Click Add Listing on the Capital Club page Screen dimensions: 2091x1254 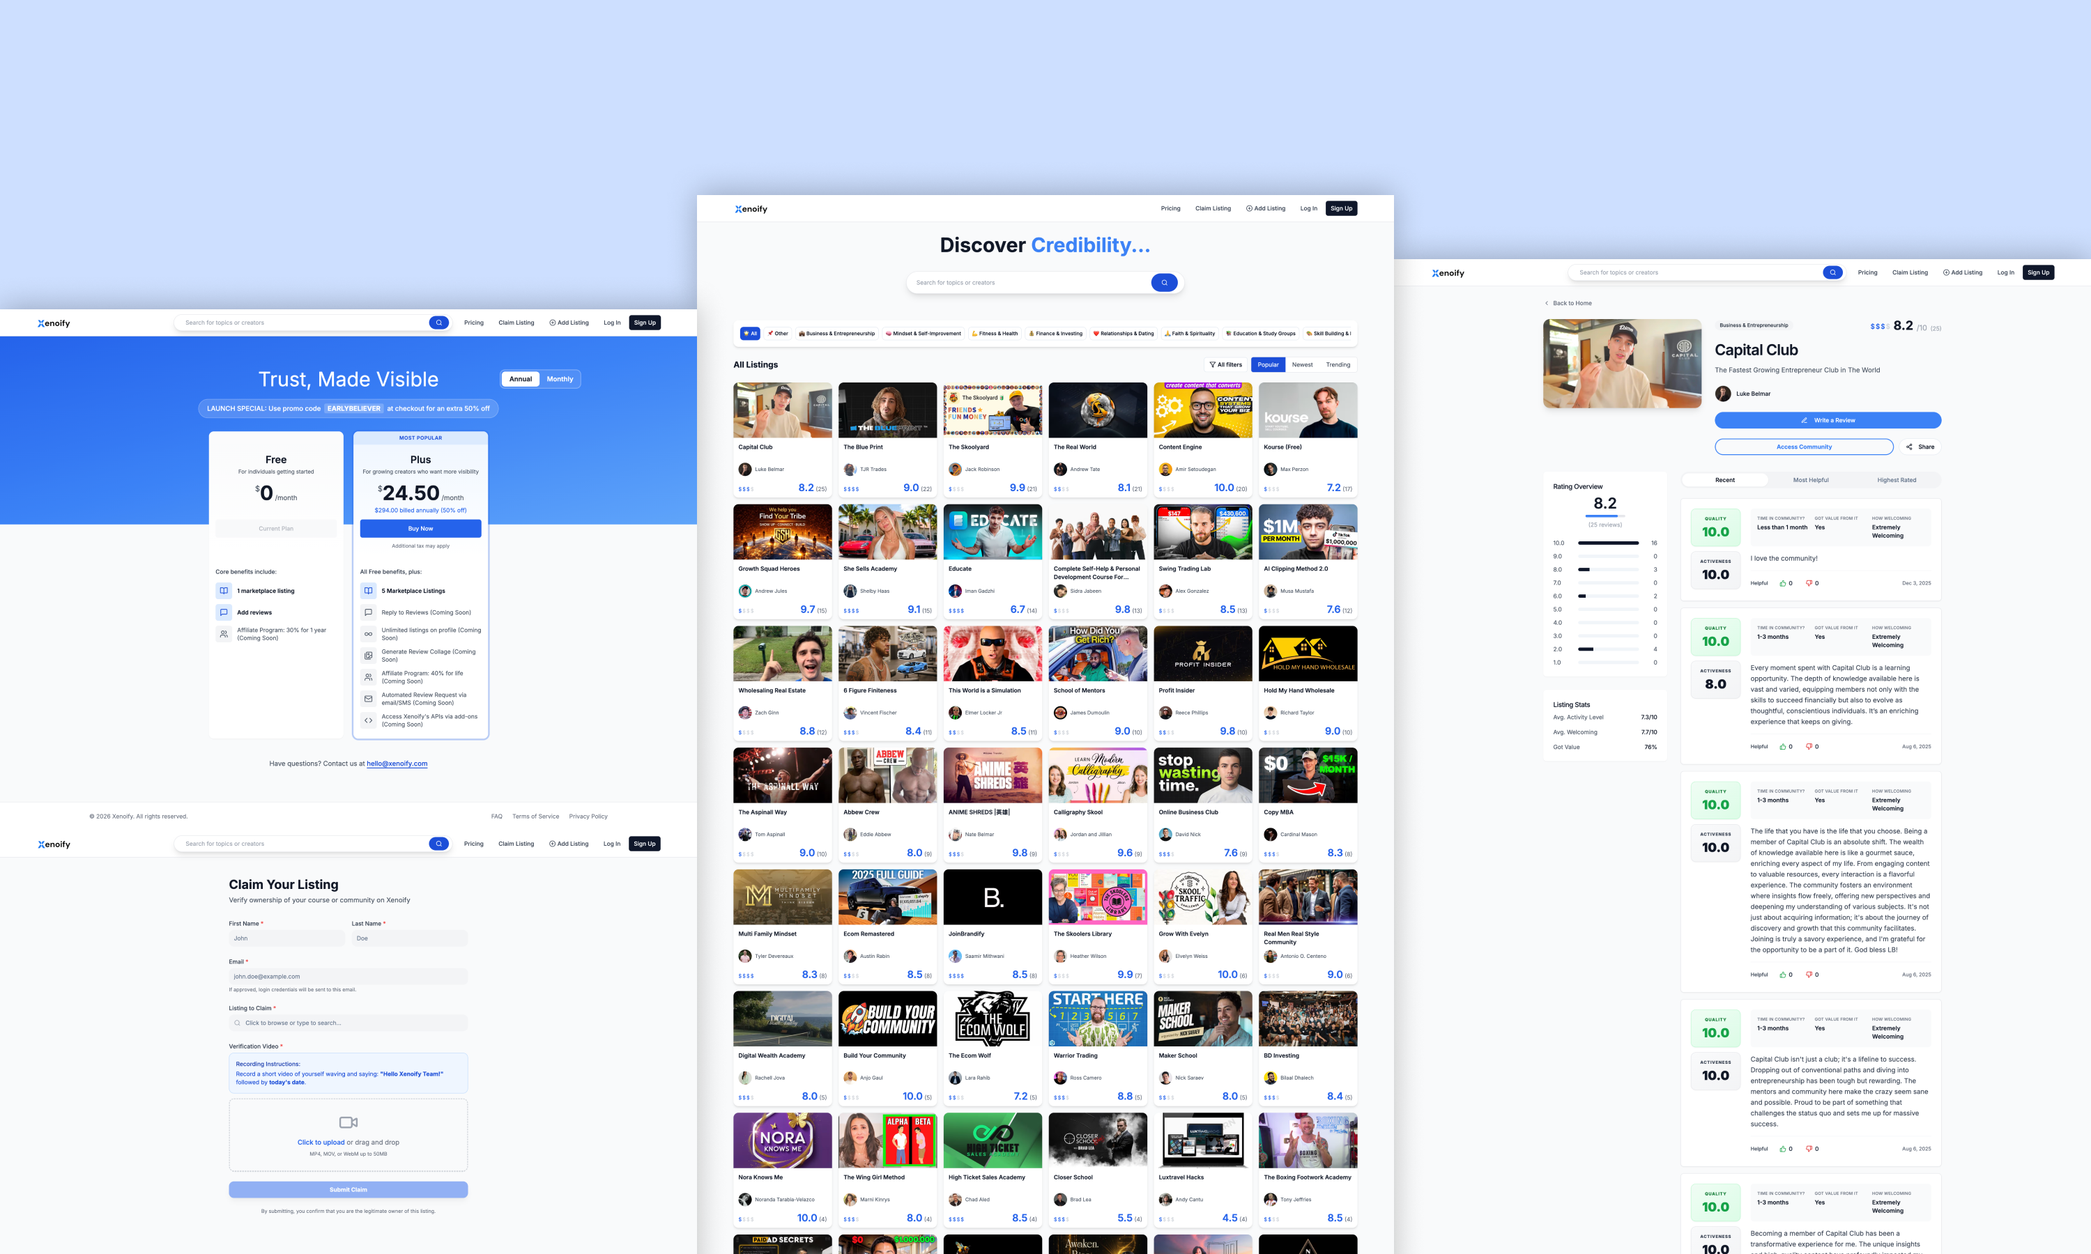point(1963,272)
